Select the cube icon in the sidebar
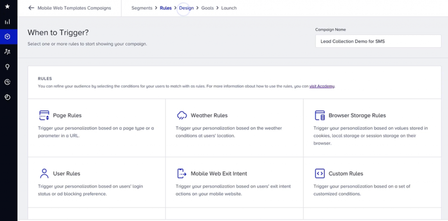Screen dimensions: 448x221 [x=7, y=37]
